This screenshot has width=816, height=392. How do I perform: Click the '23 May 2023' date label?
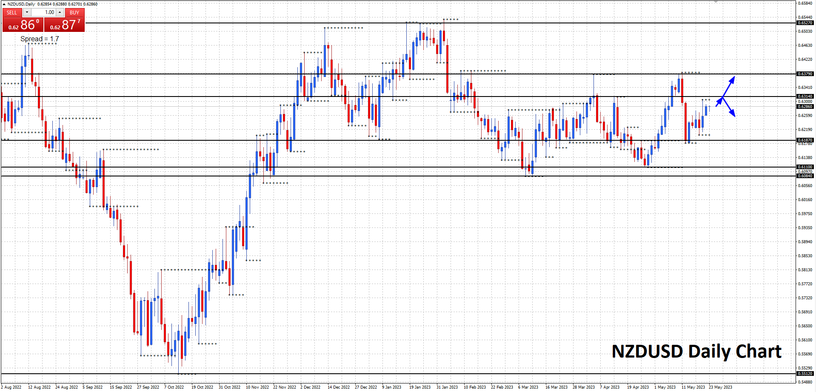coord(720,387)
